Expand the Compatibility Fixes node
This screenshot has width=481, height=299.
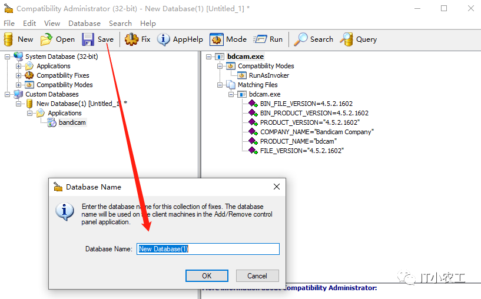point(18,75)
